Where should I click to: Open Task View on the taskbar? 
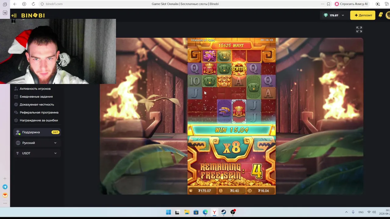click(177, 212)
